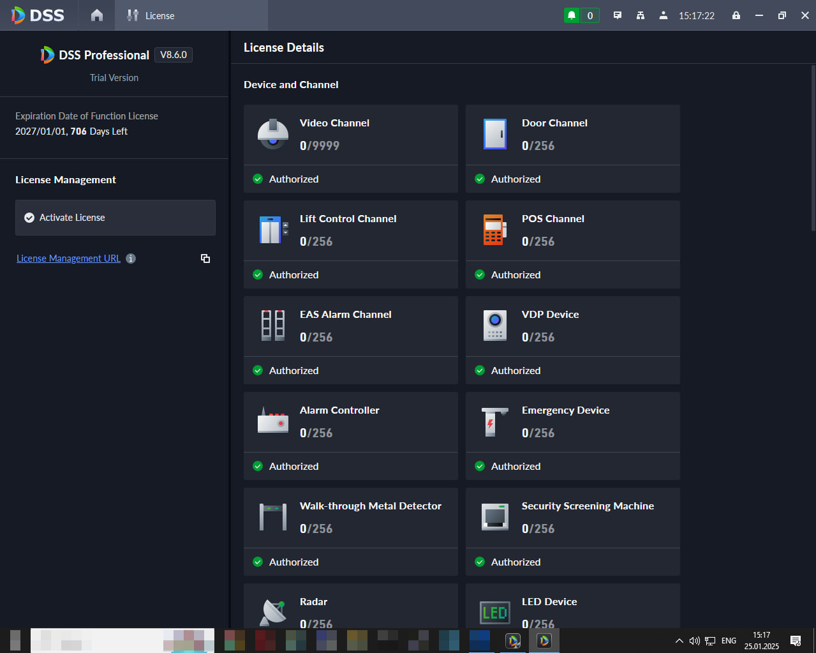The image size is (816, 653).
Task: Open the ENG language indicator in taskbar
Action: pos(729,640)
